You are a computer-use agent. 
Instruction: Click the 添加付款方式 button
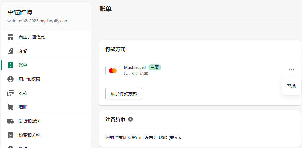pos(124,94)
